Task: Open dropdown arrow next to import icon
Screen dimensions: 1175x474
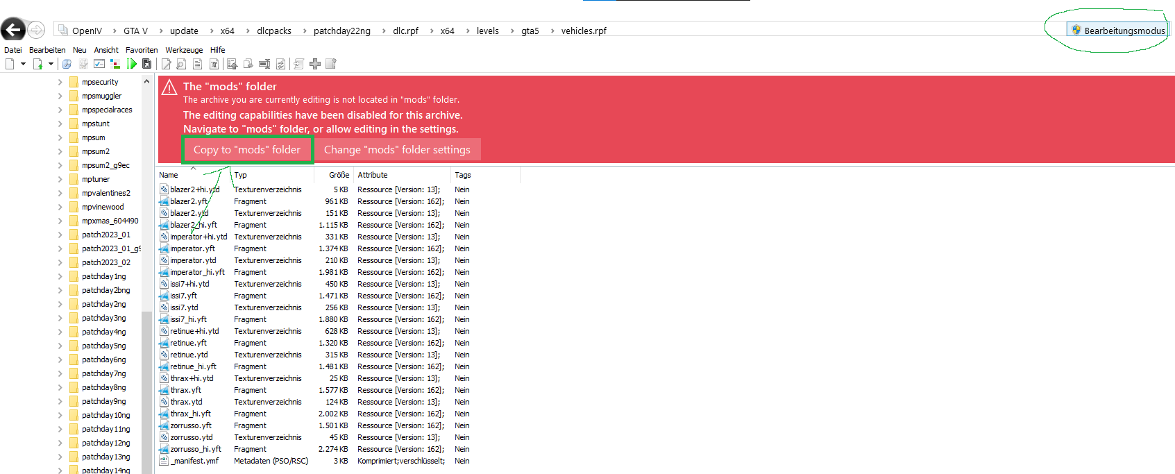Action: pos(51,64)
